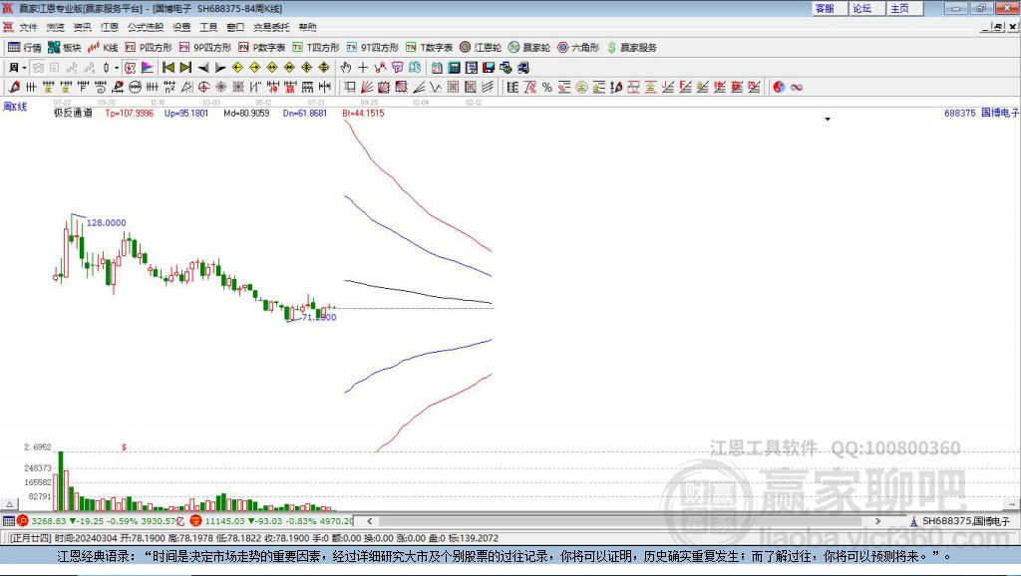Select the crosshair cursor tool
Image resolution: width=1021 pixels, height=576 pixels.
(x=363, y=68)
